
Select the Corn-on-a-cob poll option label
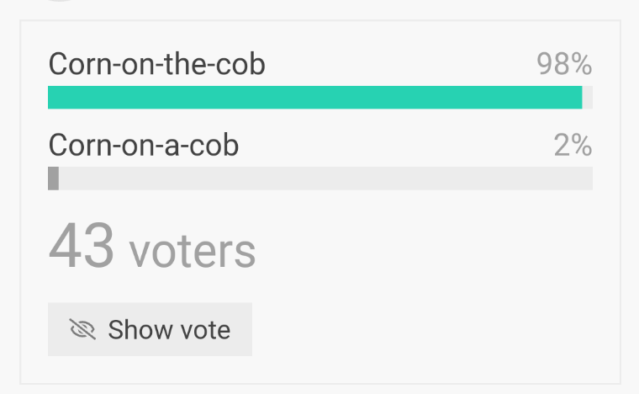click(144, 145)
